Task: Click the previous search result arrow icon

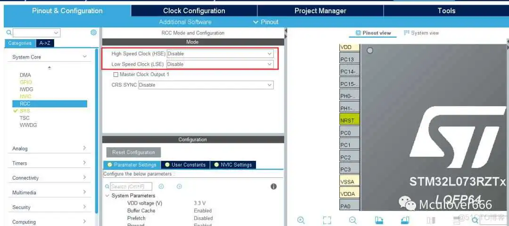Action: (161, 186)
